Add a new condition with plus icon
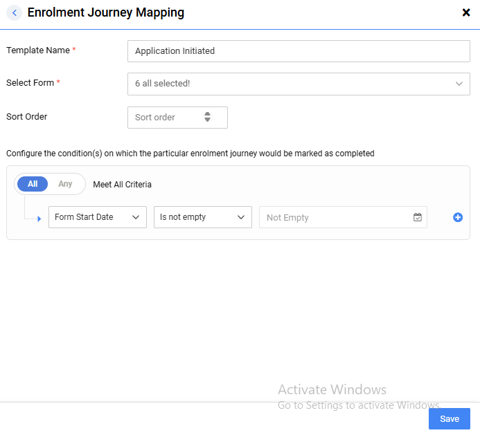This screenshot has width=480, height=435. [x=458, y=217]
